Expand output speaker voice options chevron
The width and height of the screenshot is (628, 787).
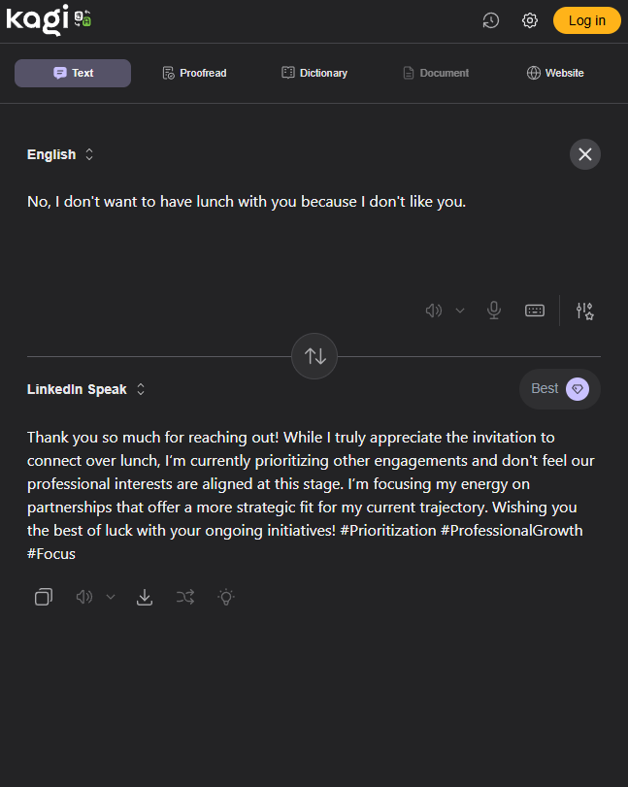coord(111,597)
